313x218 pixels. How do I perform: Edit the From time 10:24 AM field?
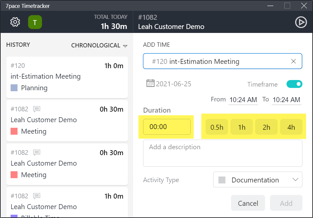[x=243, y=100]
